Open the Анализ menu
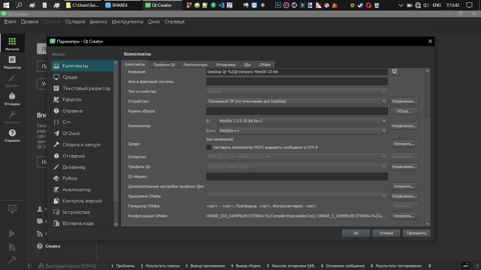 [x=98, y=21]
